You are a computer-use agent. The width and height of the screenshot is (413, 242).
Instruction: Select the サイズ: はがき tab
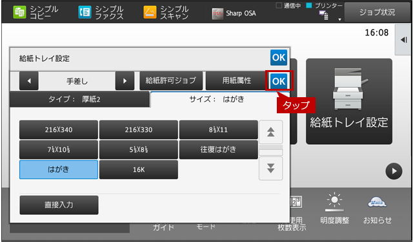tap(219, 99)
